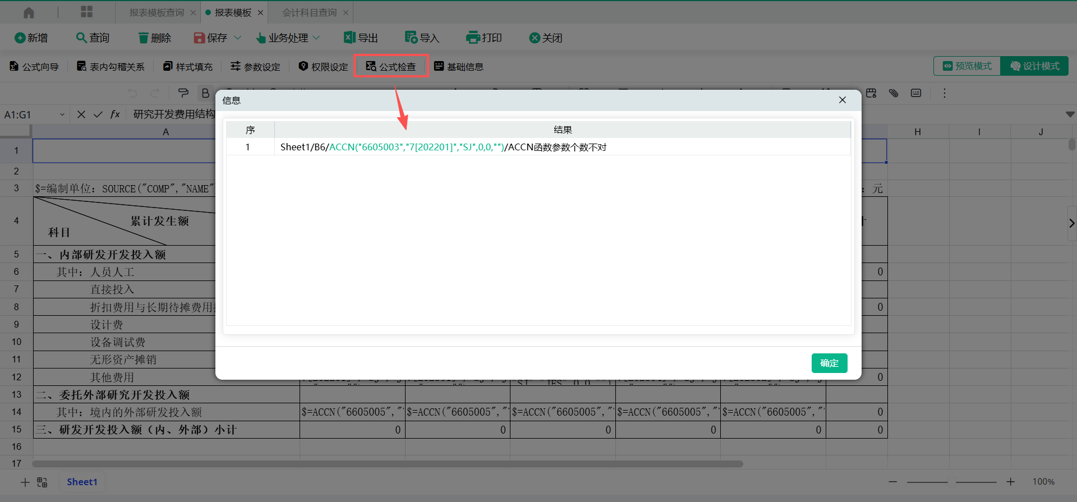The width and height of the screenshot is (1077, 502).
Task: Click the zoom in plus button
Action: click(x=1010, y=482)
